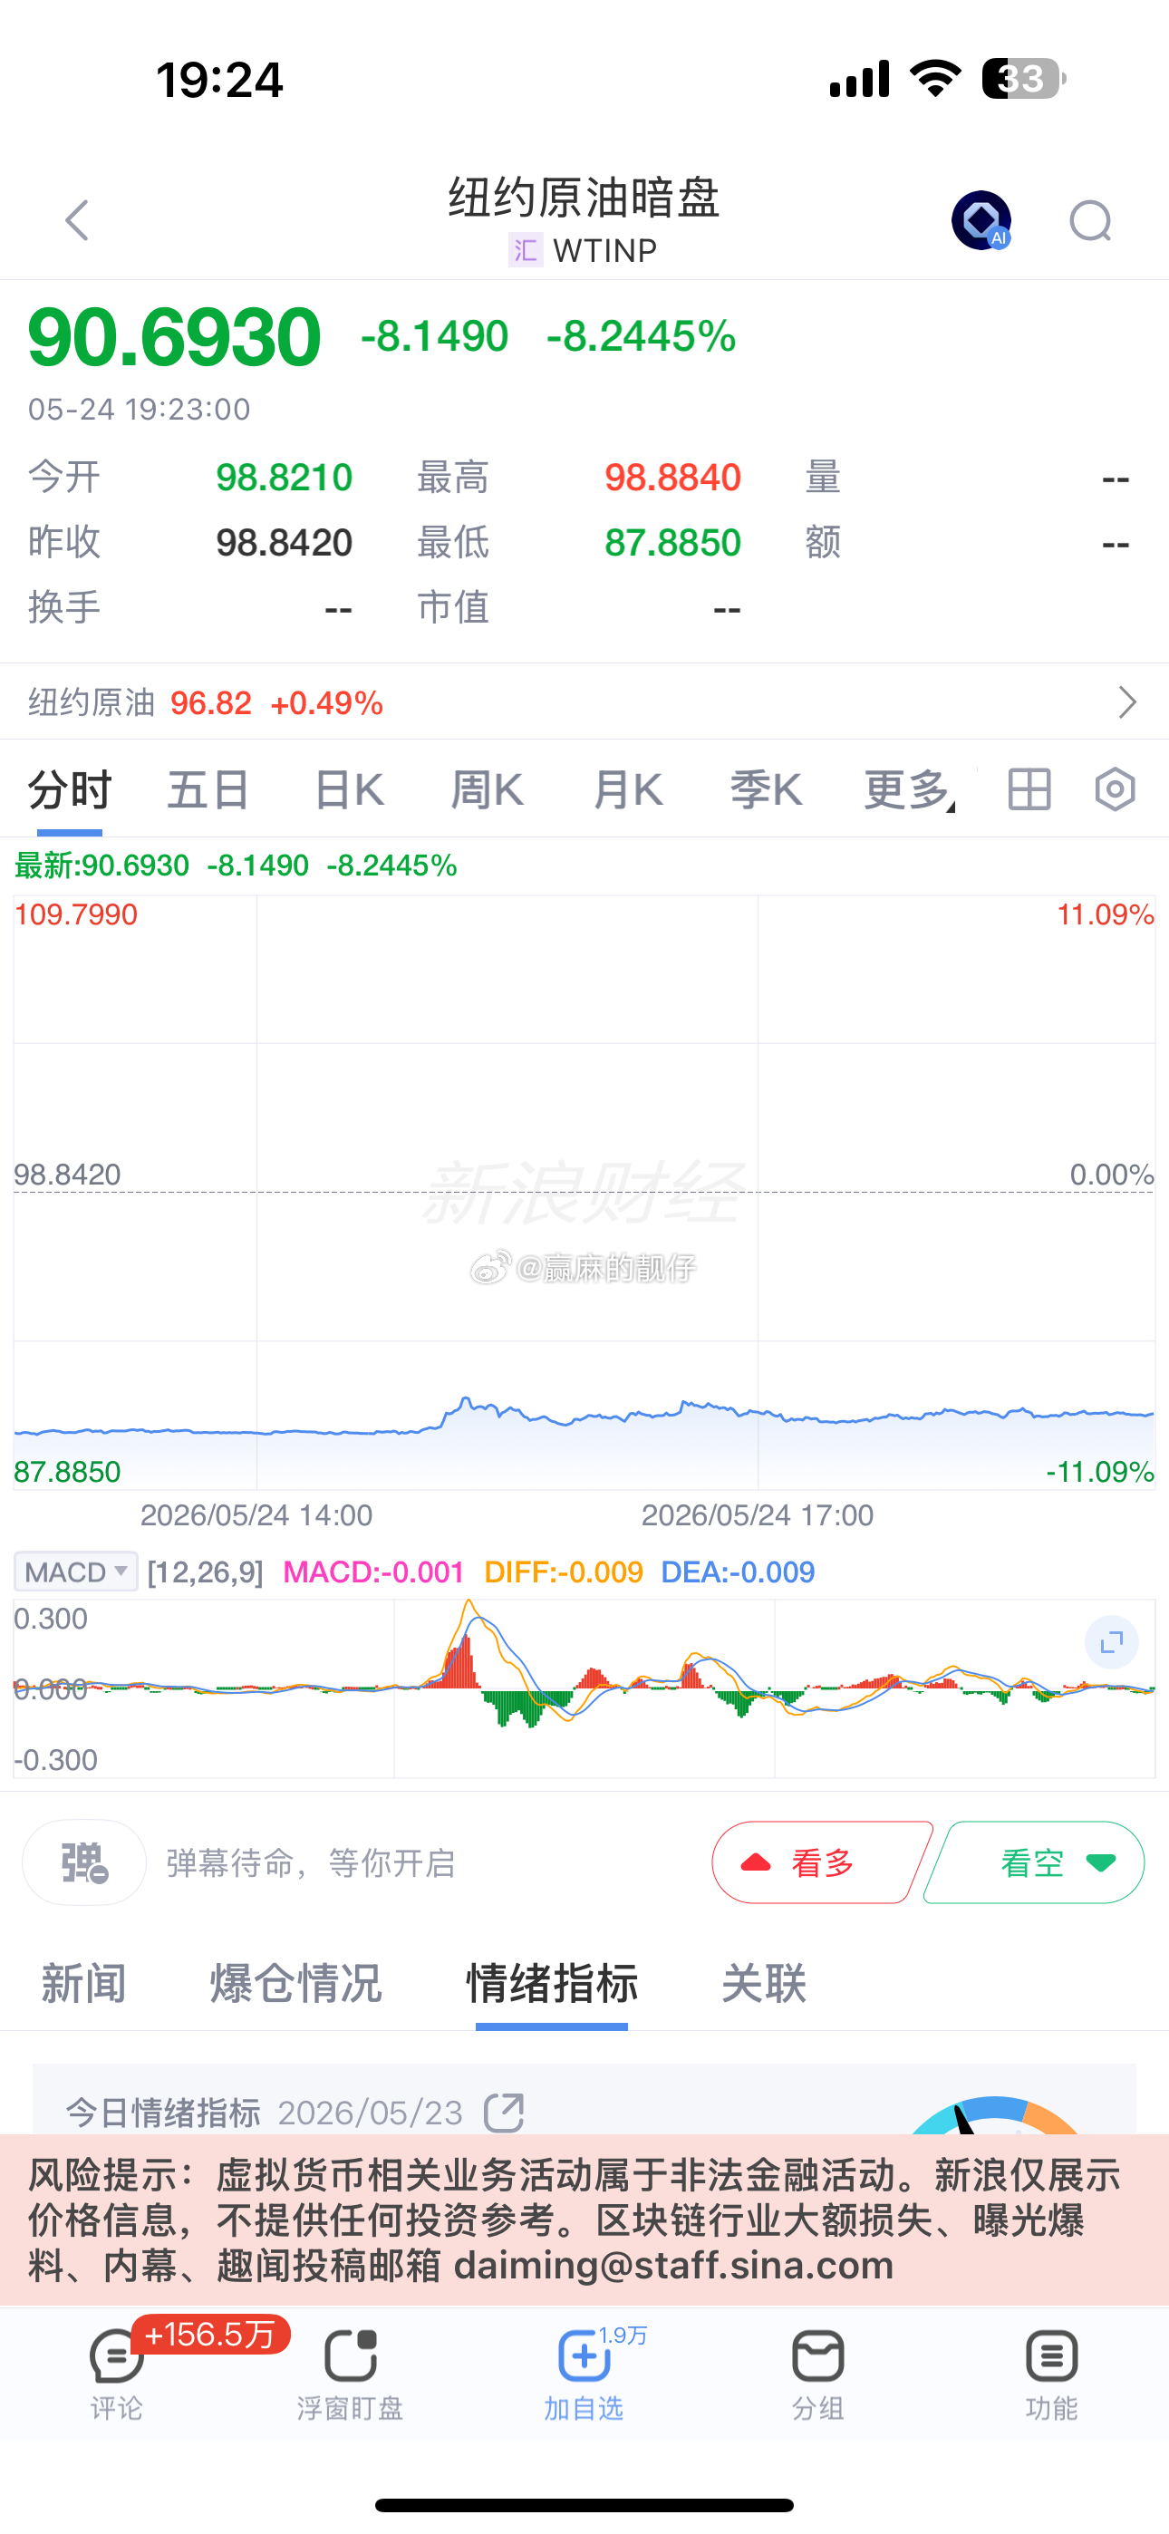Open chart settings hexagon icon
The image size is (1169, 2534).
(x=1115, y=788)
